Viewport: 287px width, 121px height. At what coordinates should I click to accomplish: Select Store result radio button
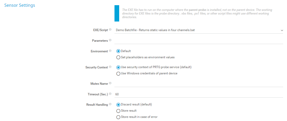(x=118, y=111)
